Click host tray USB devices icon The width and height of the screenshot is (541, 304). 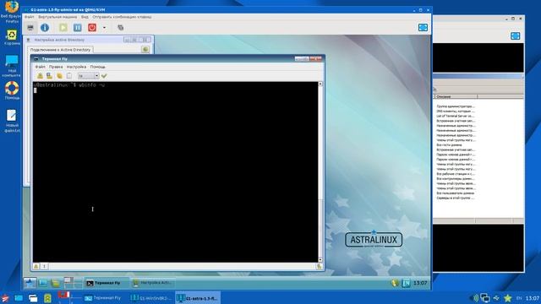[x=496, y=298]
